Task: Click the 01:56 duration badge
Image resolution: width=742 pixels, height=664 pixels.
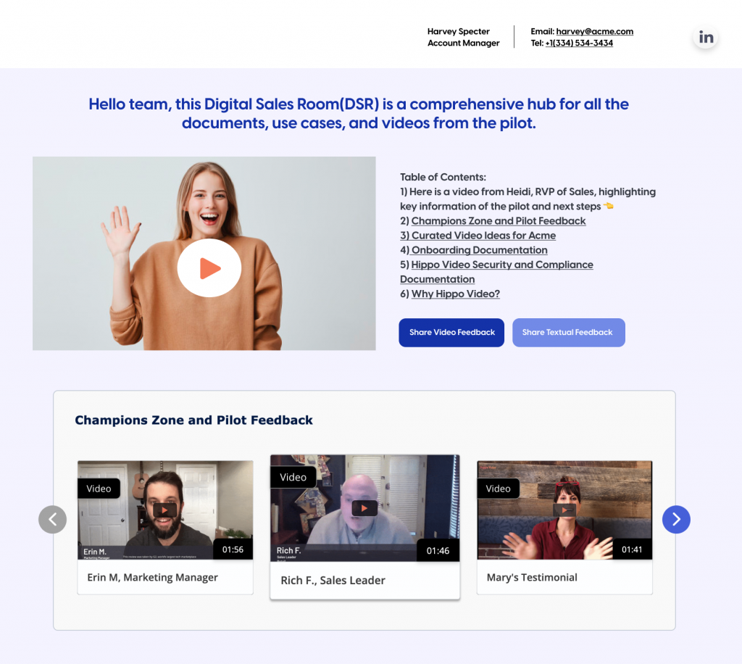Action: (233, 549)
